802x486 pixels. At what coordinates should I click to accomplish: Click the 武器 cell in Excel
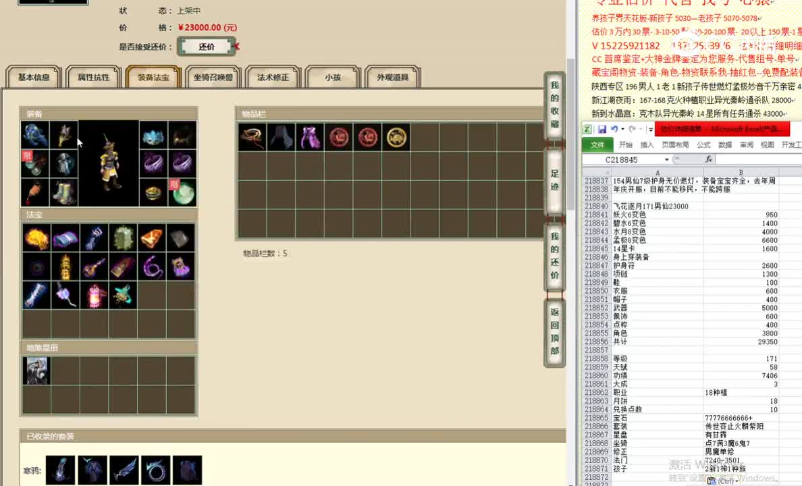pyautogui.click(x=658, y=308)
